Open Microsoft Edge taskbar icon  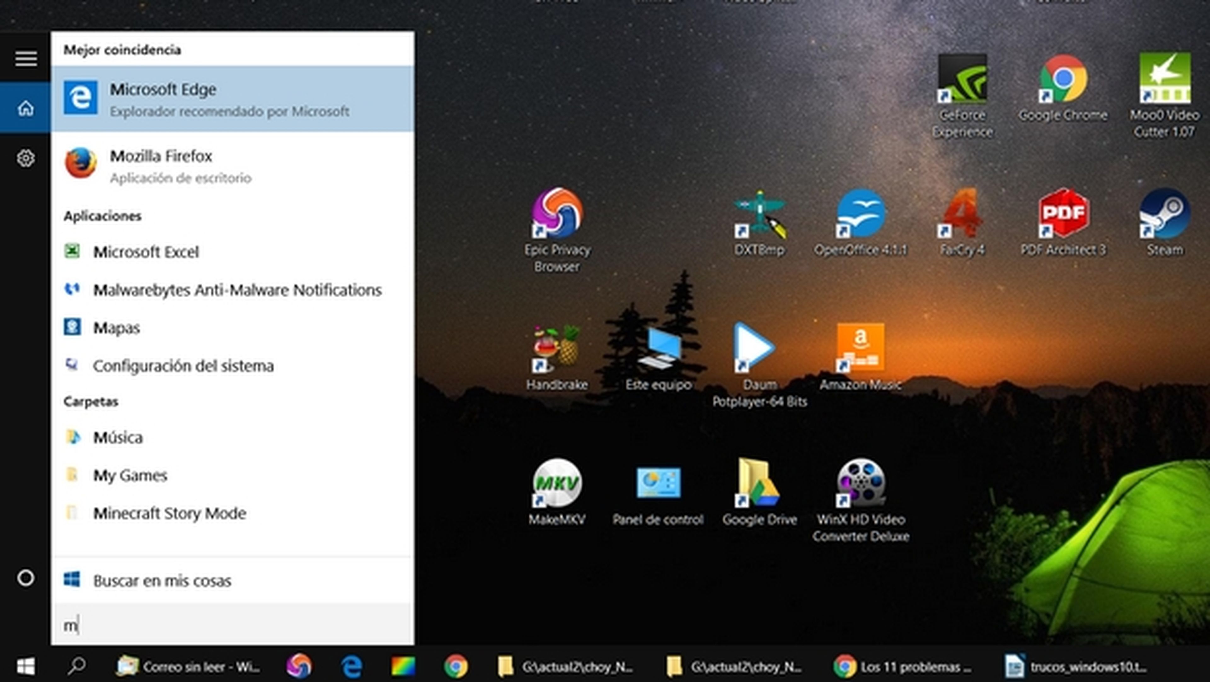click(351, 666)
